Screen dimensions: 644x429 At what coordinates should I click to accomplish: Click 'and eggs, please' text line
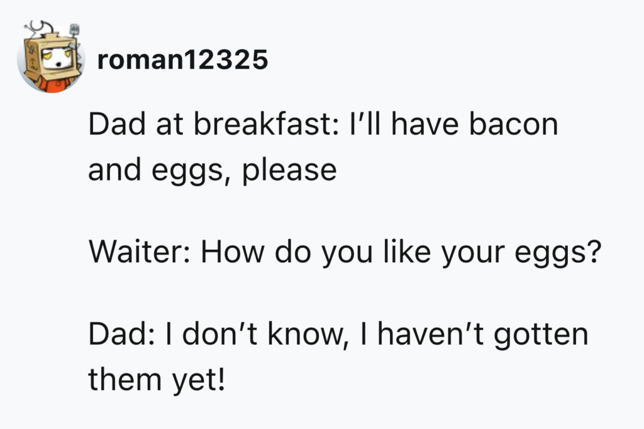[x=212, y=170]
